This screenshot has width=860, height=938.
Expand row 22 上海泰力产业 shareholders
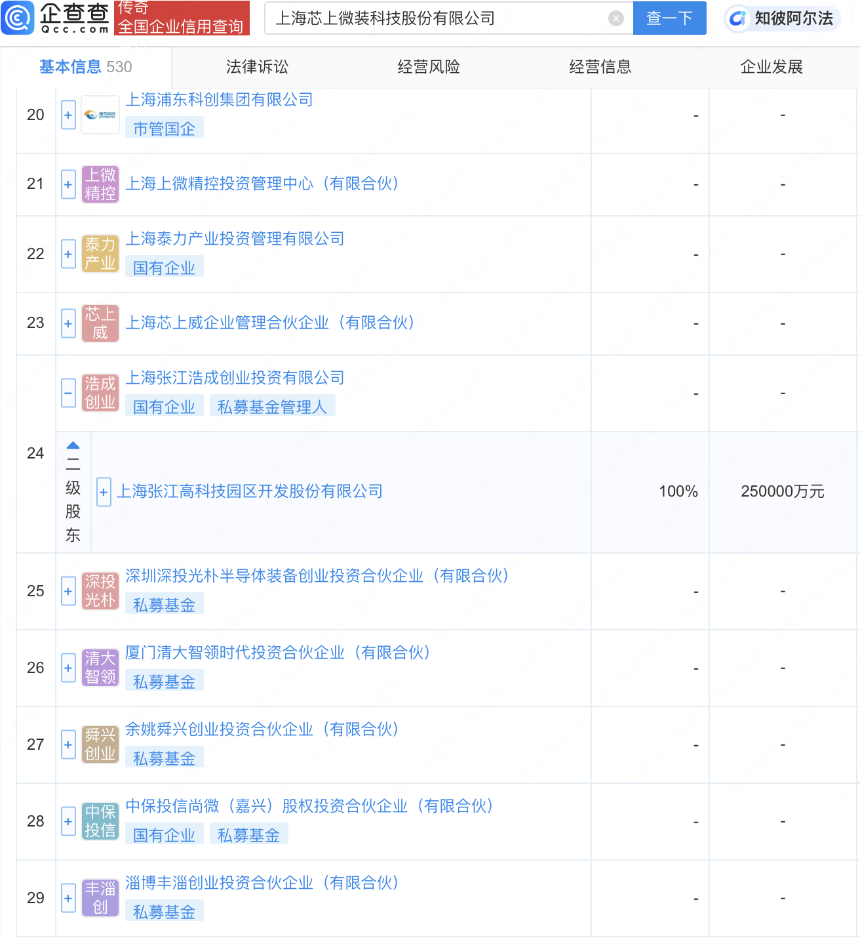pos(68,254)
